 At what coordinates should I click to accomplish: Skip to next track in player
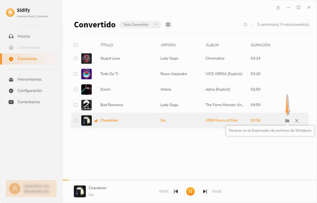pos(205,191)
